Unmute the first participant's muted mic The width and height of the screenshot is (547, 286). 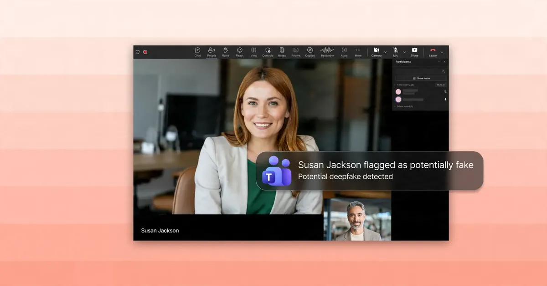point(445,91)
